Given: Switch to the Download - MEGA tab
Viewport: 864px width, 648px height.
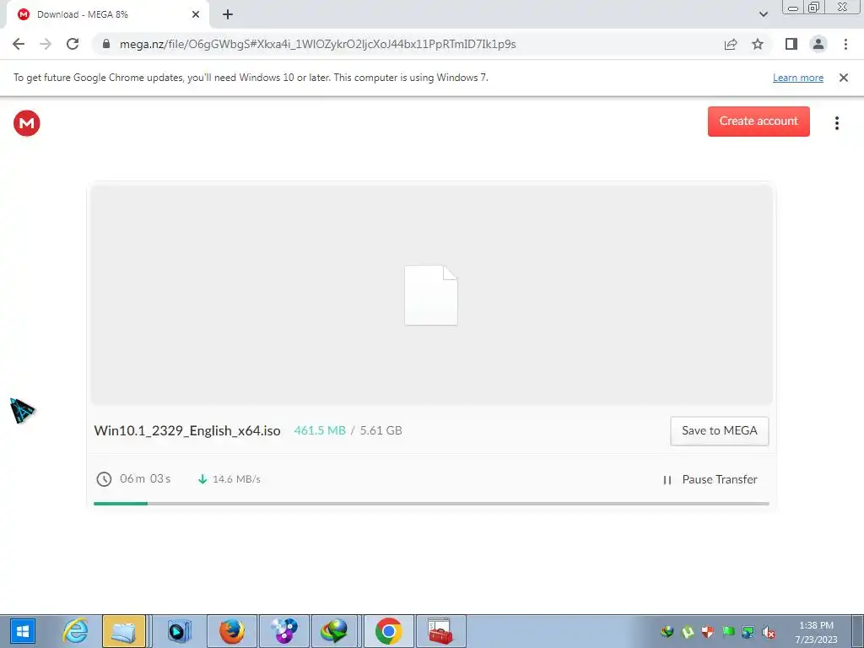Looking at the screenshot, I should [107, 15].
